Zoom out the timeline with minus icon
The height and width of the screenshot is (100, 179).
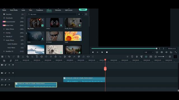[x=156, y=57]
